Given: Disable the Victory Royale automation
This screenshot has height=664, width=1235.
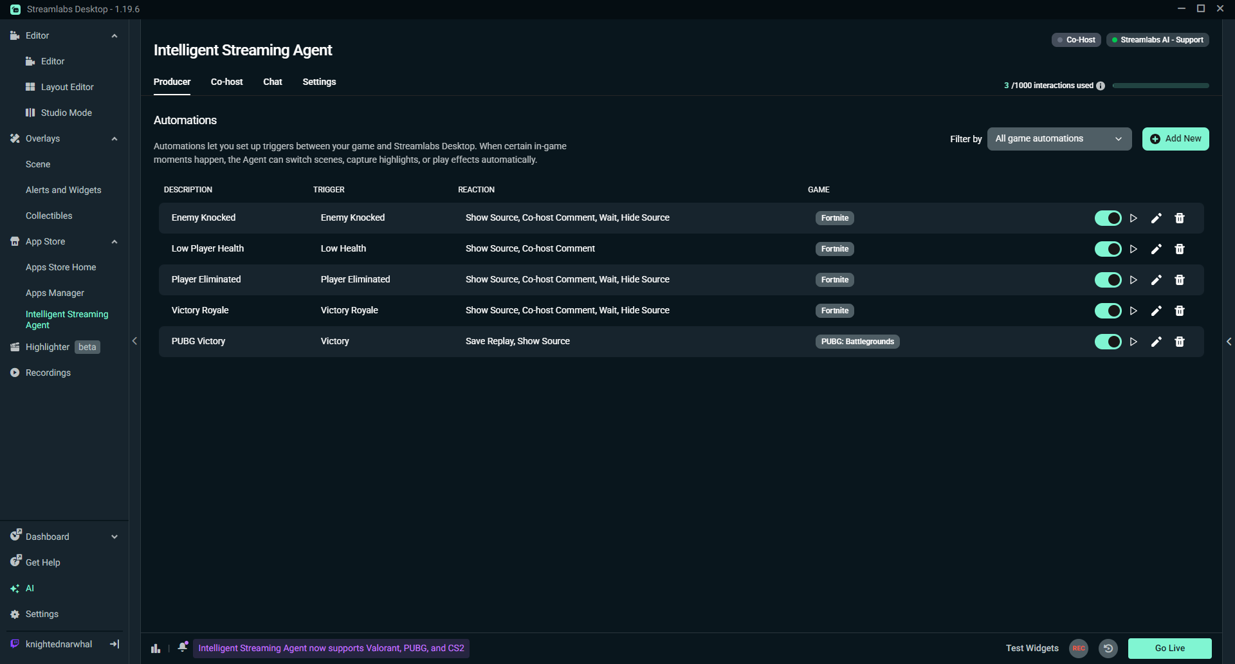Looking at the screenshot, I should (1108, 311).
